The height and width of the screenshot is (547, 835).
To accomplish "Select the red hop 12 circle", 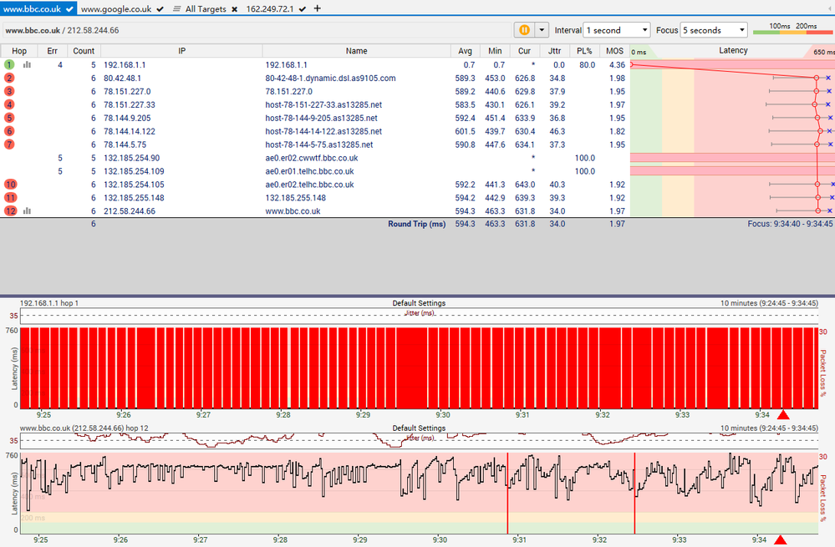I will [x=10, y=210].
